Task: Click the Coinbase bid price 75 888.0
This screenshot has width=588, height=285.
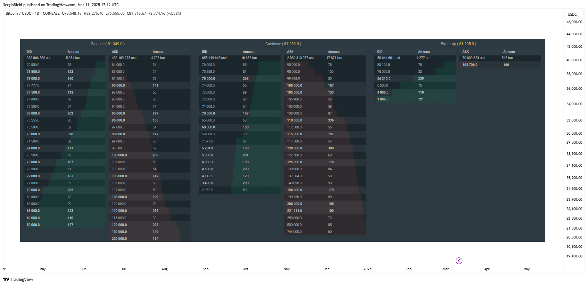Action: [x=208, y=72]
